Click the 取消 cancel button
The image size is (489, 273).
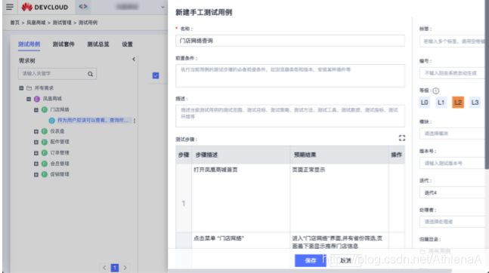tap(345, 260)
